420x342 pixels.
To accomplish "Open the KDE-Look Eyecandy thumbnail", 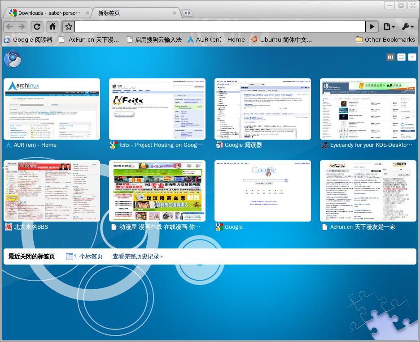I will (x=368, y=109).
